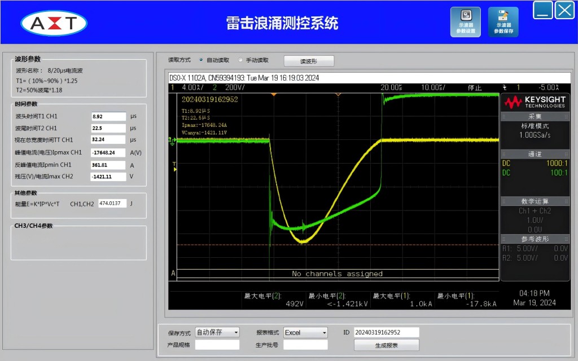The width and height of the screenshot is (578, 361).
Task: Click the 生产批号 batch number field
Action: click(x=305, y=345)
